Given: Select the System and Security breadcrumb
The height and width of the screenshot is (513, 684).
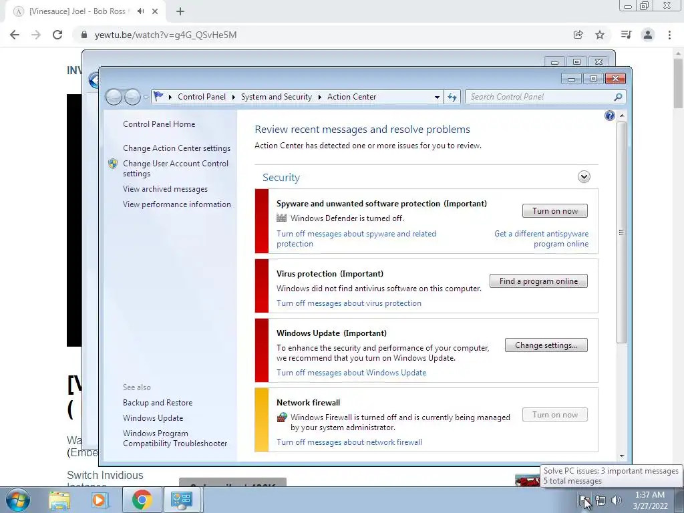Looking at the screenshot, I should (x=277, y=97).
